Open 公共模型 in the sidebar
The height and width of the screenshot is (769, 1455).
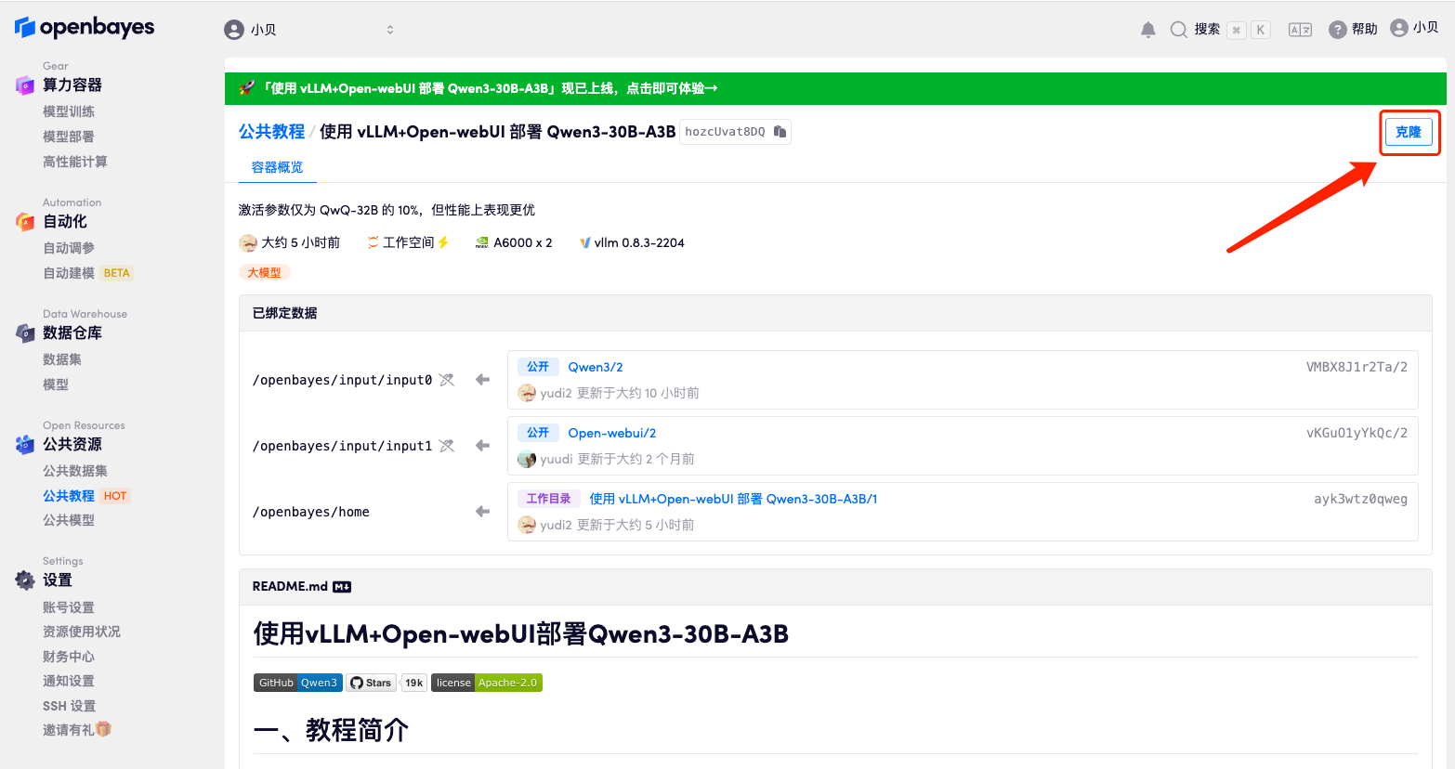(x=69, y=520)
